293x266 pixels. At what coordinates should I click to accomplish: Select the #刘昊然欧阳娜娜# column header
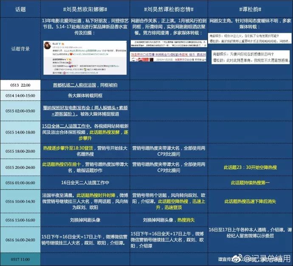click(x=84, y=9)
